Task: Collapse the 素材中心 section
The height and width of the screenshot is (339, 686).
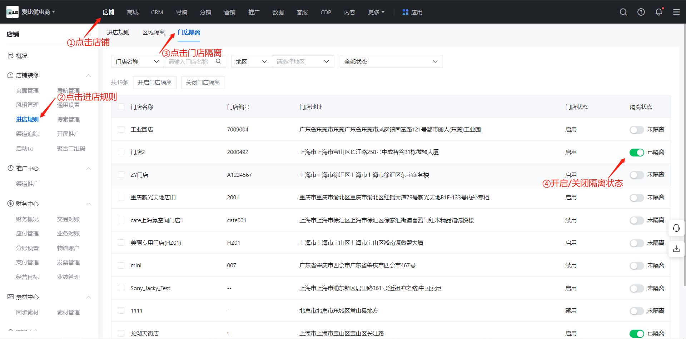Action: pyautogui.click(x=89, y=297)
